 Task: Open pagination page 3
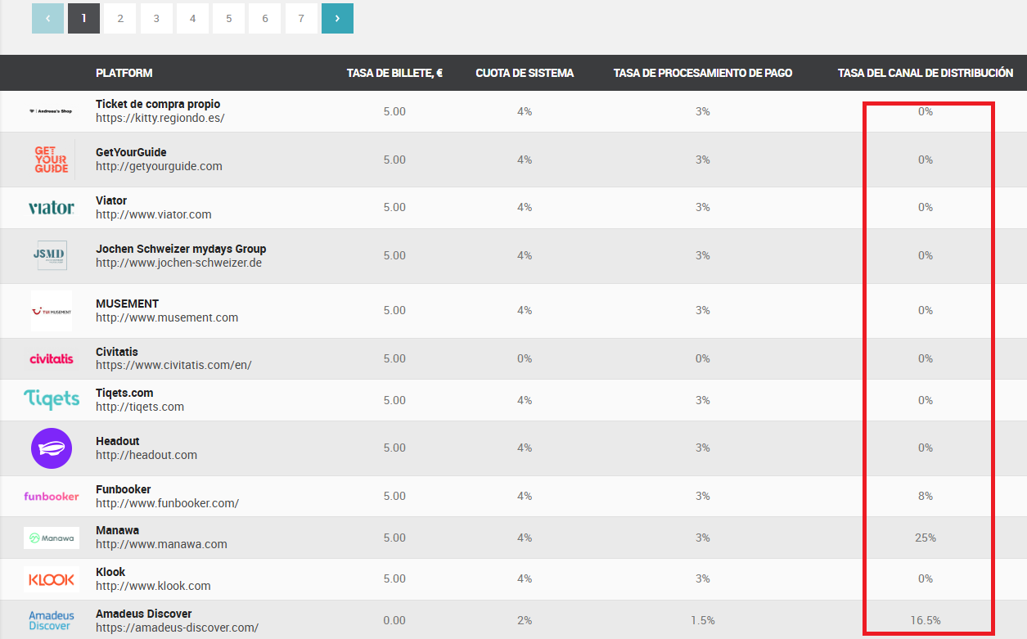tap(156, 18)
